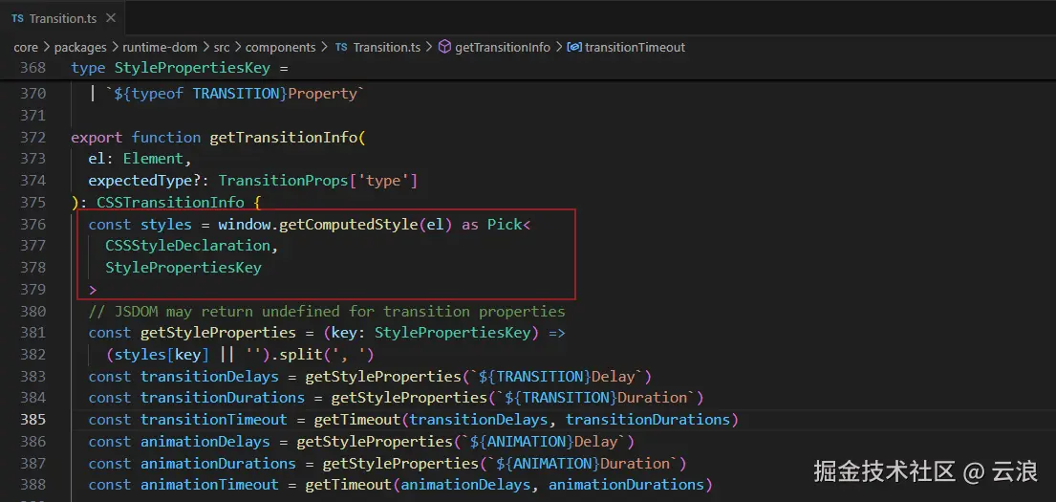Click 'transitionDurations' declaration on line 384
The width and height of the screenshot is (1056, 502).
223,398
